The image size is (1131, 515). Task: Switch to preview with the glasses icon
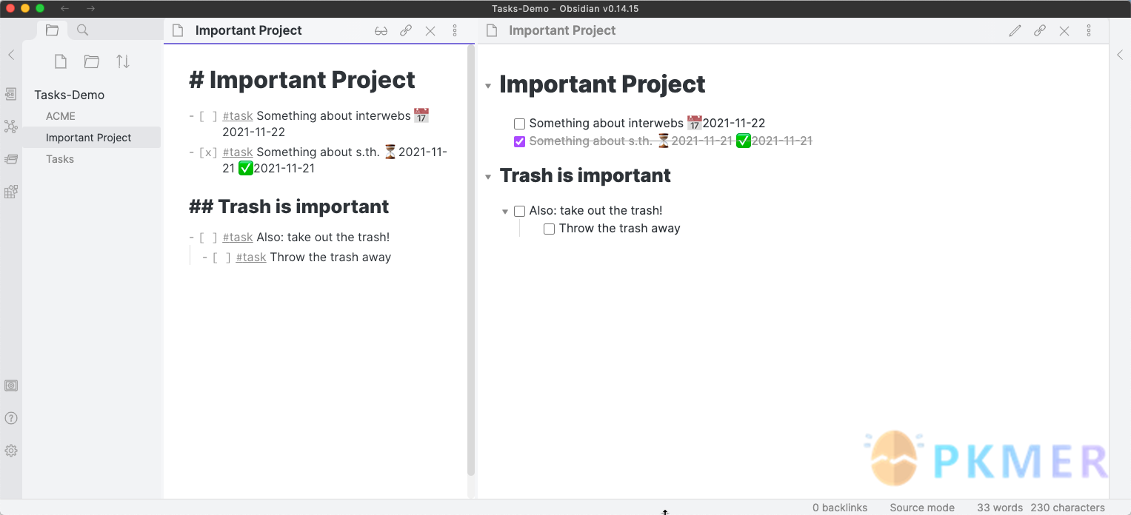point(381,31)
